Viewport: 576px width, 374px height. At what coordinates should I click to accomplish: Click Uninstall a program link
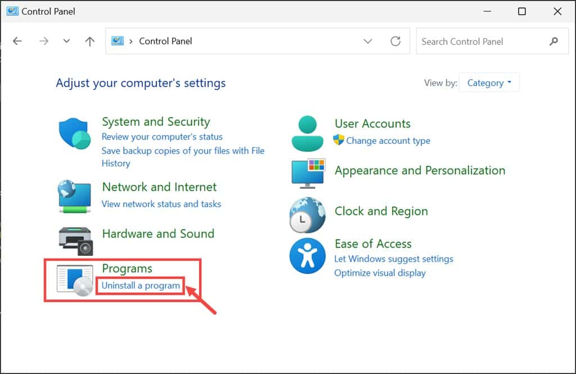[x=141, y=286]
